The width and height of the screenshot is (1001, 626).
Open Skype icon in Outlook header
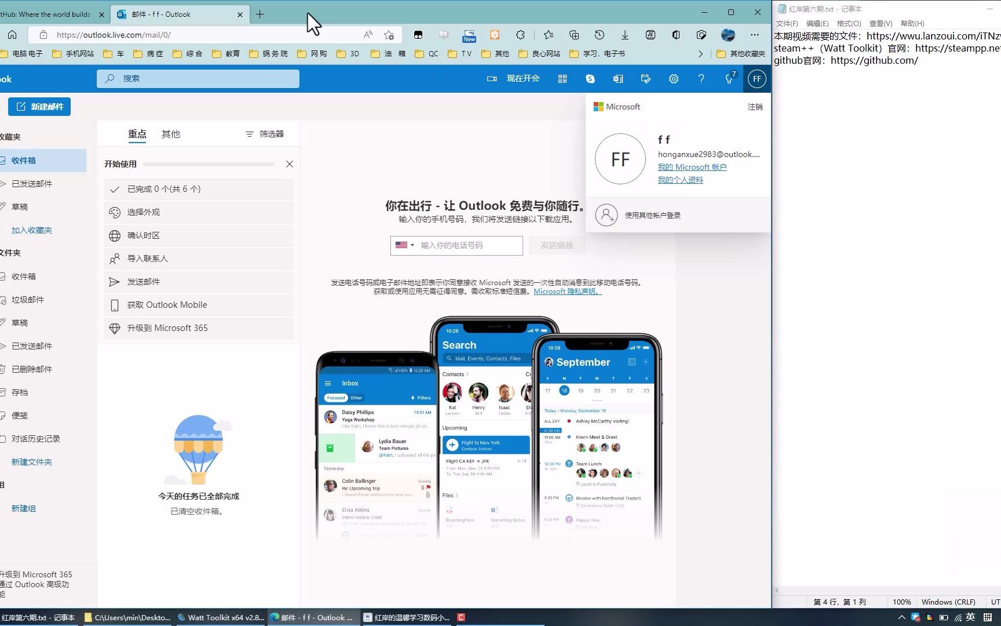coord(590,79)
